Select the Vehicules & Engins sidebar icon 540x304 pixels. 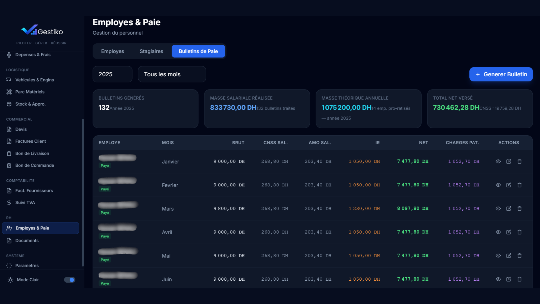pos(9,80)
